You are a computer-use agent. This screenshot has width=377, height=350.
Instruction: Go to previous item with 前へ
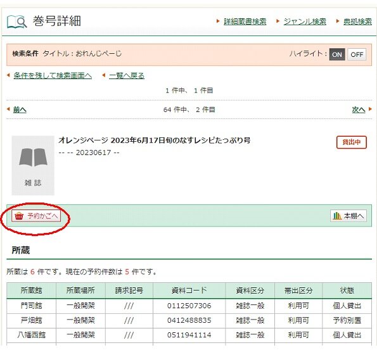click(20, 109)
